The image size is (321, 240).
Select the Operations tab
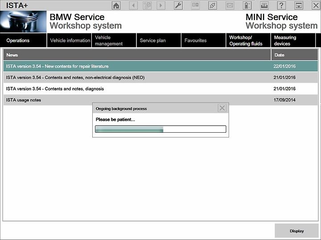pyautogui.click(x=23, y=40)
